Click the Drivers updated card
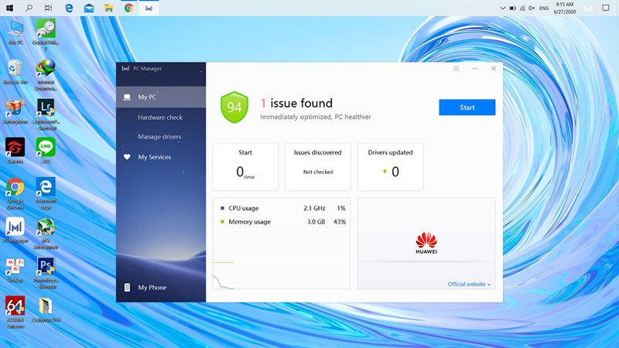 [391, 167]
